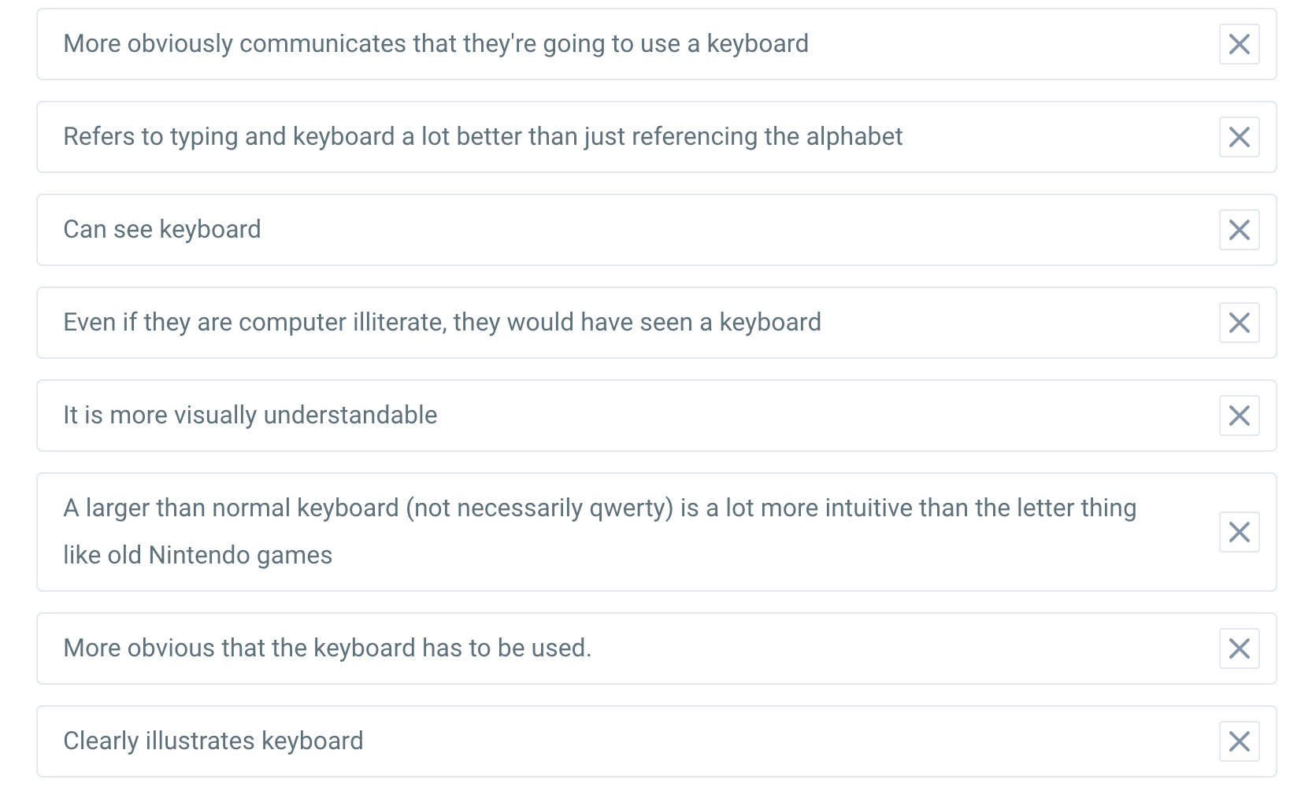Click the words 'like old Nintendo games'
Screen dimensions: 1312x787
pyautogui.click(x=198, y=555)
